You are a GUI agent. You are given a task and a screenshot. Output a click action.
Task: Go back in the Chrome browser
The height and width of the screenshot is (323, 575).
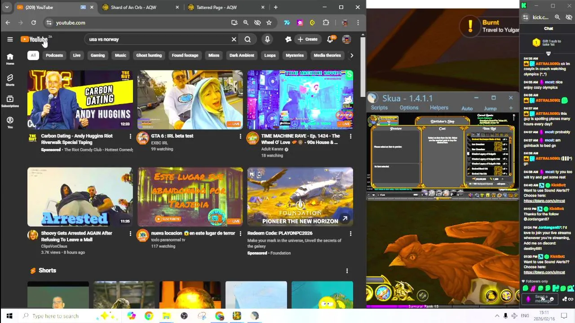coord(8,22)
